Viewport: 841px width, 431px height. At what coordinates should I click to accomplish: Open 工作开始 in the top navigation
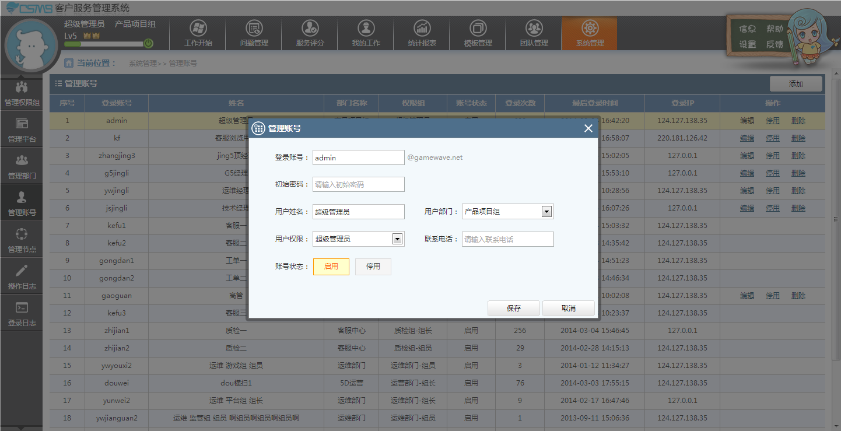point(198,34)
